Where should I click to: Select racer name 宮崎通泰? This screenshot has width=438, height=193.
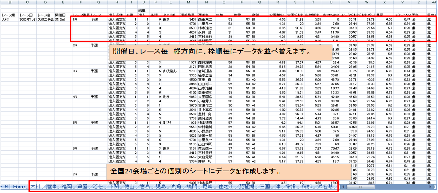(x=206, y=71)
